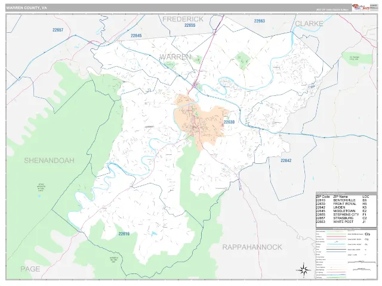Viewport: 382px width, 286px height.
Task: Select the MIDDLETOWN row in the ZIP index
Action: click(346, 211)
